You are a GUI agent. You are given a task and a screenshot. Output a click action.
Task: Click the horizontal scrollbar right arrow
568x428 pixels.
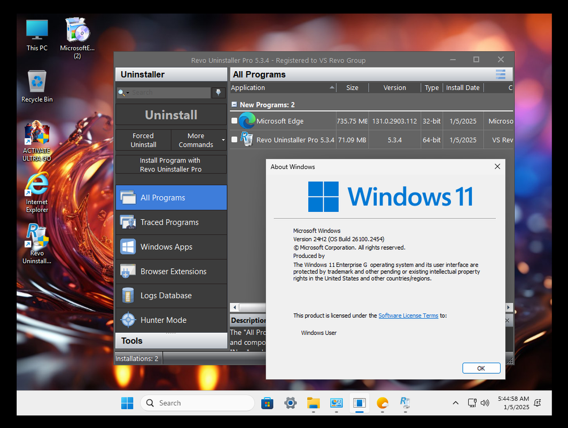(x=509, y=307)
